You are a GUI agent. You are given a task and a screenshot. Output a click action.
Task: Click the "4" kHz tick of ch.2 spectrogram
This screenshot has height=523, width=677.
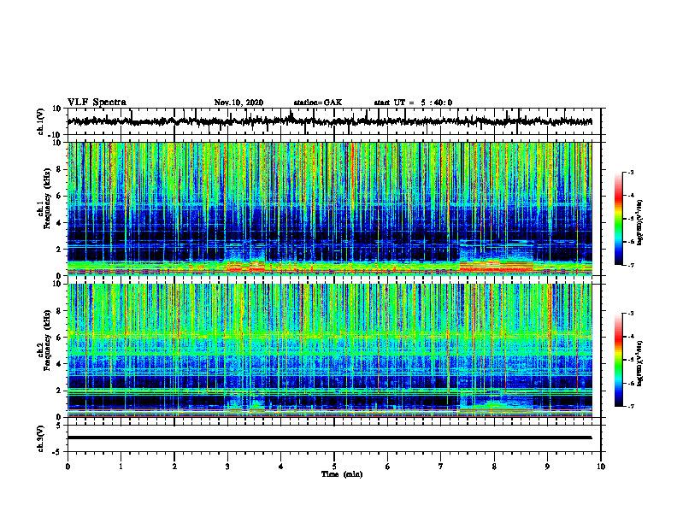[60, 364]
